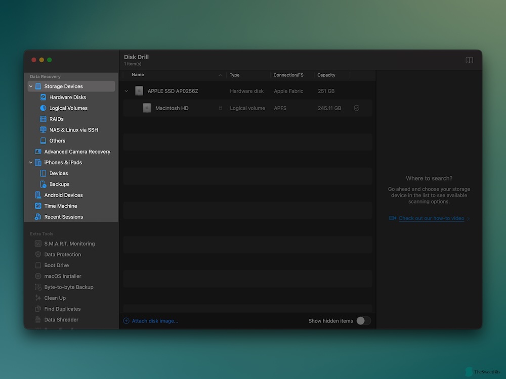Collapse the Storage Devices tree section
Viewport: 506px width, 379px height.
click(31, 86)
